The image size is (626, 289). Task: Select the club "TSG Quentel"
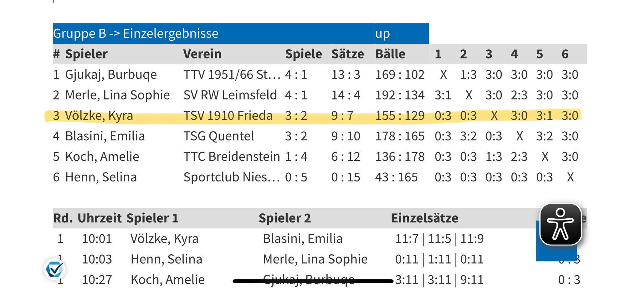(218, 136)
